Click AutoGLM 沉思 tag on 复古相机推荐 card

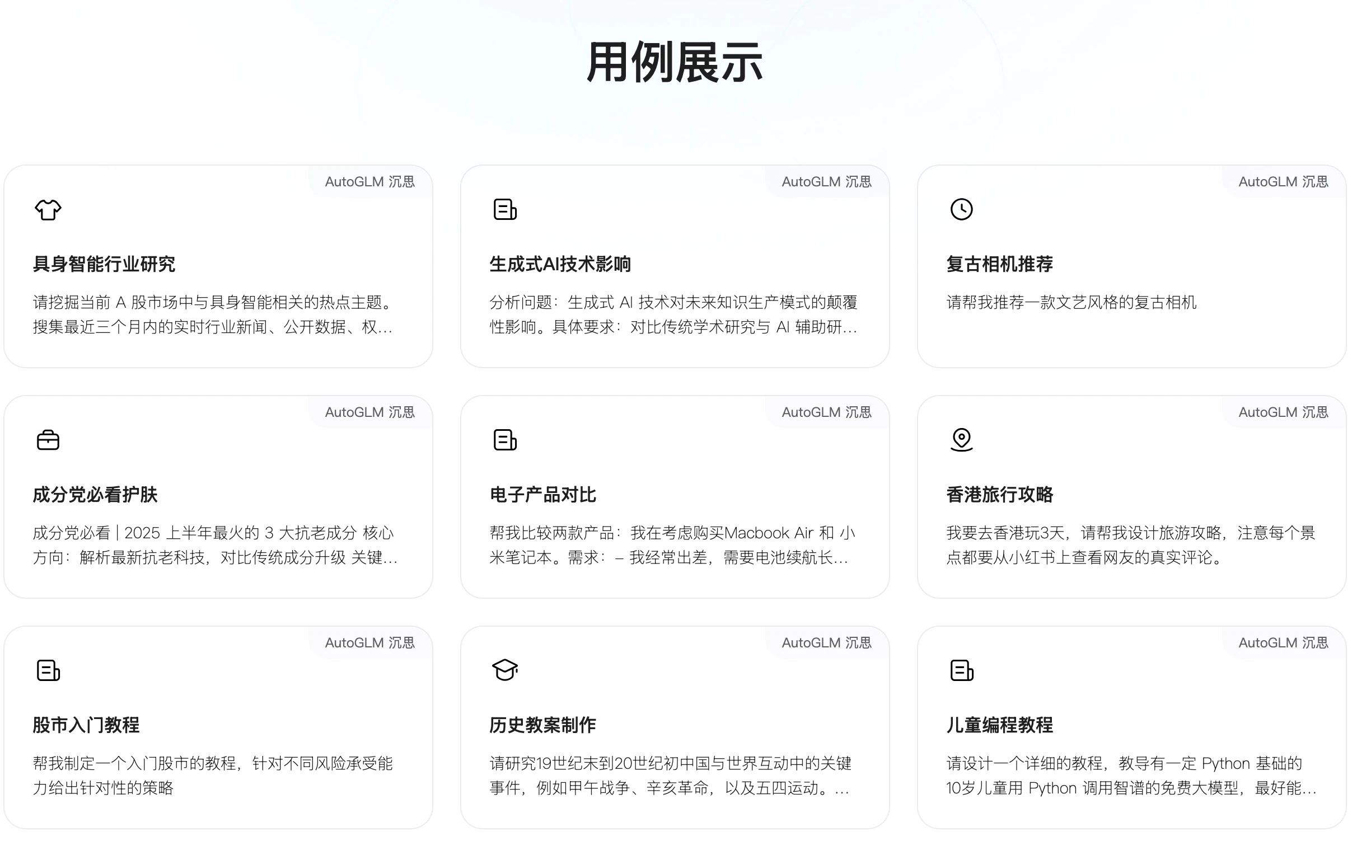(1283, 181)
